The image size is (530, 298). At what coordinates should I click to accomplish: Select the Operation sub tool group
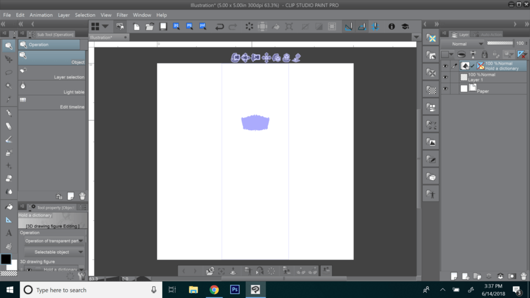pos(49,45)
